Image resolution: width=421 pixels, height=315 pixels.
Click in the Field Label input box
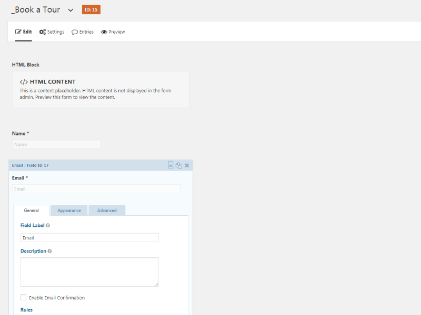pyautogui.click(x=89, y=238)
